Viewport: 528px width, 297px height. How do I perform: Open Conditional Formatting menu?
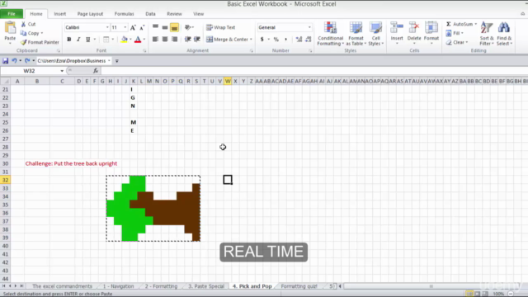(x=330, y=34)
